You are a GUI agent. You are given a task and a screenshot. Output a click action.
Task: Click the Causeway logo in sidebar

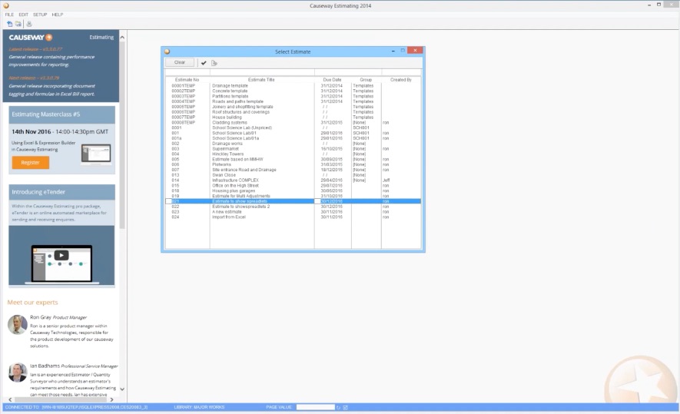(x=31, y=38)
